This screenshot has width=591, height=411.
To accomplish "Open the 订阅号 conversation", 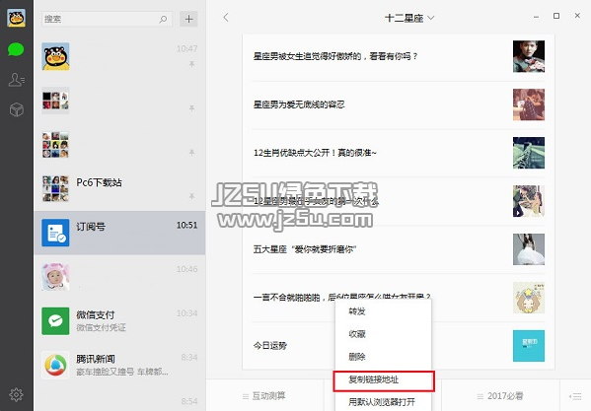I will pos(119,233).
